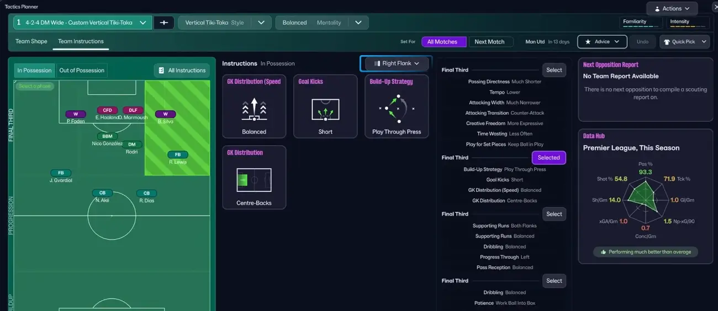This screenshot has width=718, height=311.
Task: Click Time Wasting Less Often row
Action: point(505,134)
